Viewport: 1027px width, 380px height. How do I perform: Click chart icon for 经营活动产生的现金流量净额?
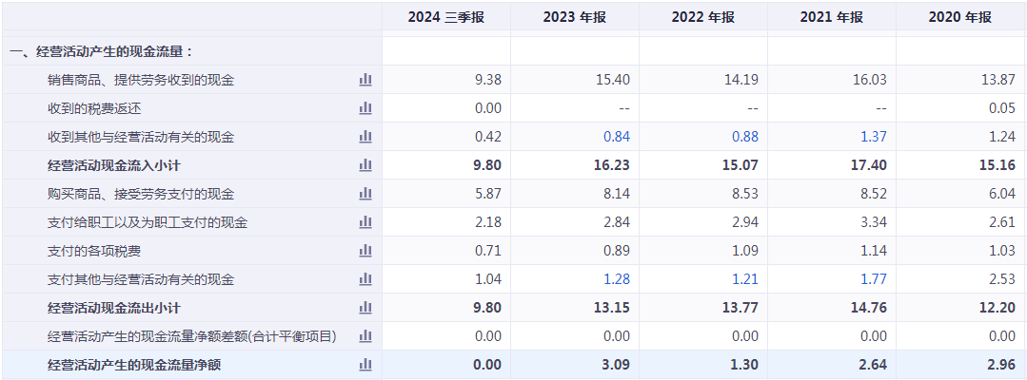(x=365, y=365)
